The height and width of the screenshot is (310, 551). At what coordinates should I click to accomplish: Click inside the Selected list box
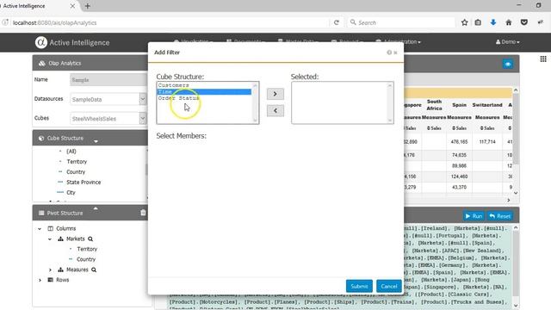tap(343, 102)
